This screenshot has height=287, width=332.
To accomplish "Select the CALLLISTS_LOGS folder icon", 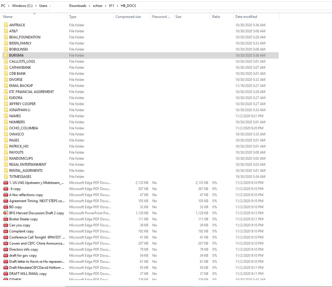I will (x=6, y=61).
